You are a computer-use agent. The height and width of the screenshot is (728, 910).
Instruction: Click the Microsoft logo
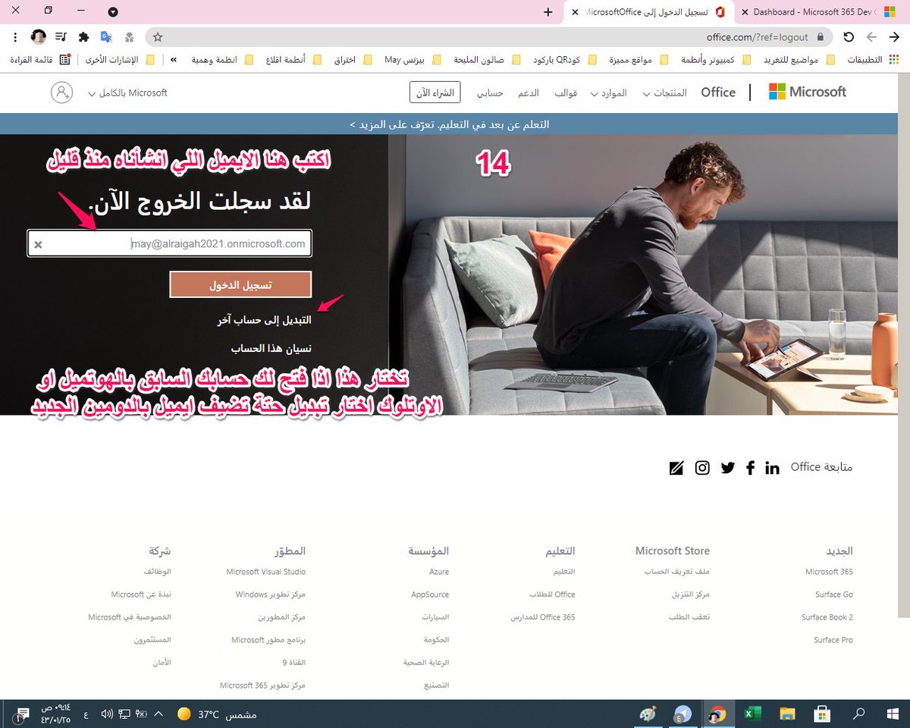807,92
